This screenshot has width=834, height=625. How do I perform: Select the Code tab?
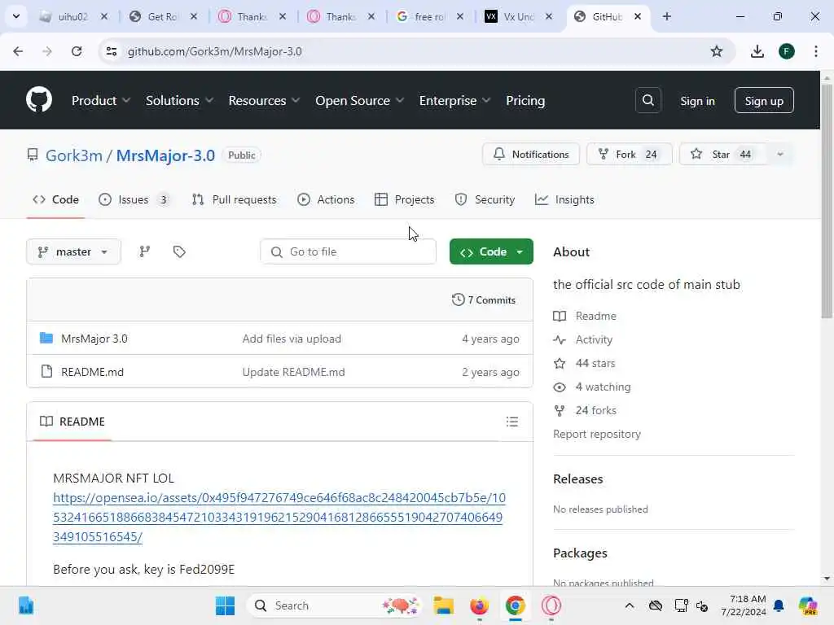tap(56, 199)
